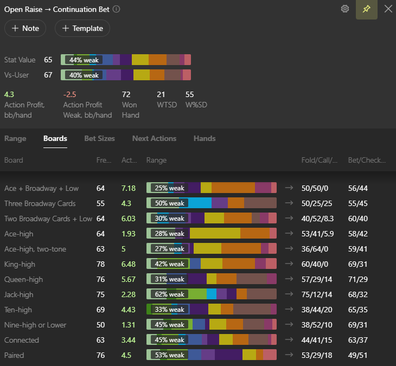Click Bet/Check value 49/51
This screenshot has height=366, width=396.
pyautogui.click(x=358, y=355)
